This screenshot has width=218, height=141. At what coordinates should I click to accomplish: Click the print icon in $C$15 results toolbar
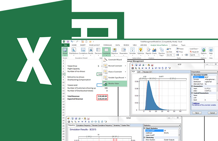[79, 119]
